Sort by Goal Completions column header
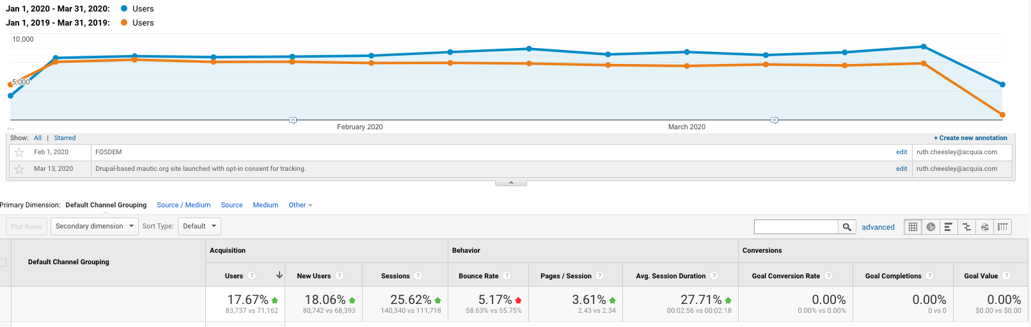 893,276
